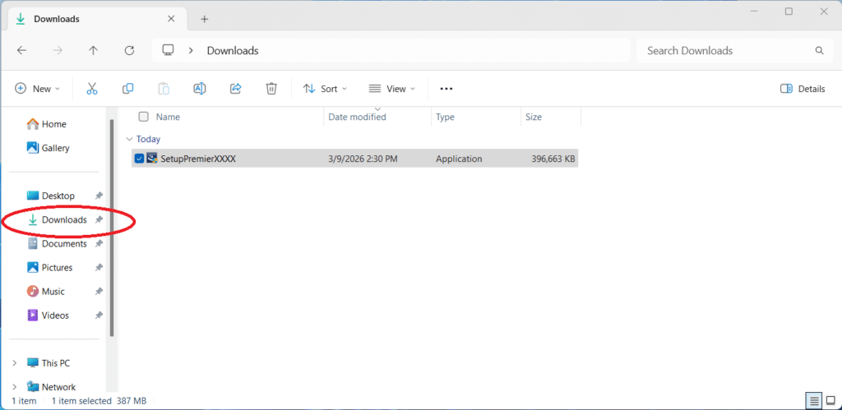Viewport: 842px width, 410px height.
Task: Open a new tab with plus button
Action: pos(205,19)
